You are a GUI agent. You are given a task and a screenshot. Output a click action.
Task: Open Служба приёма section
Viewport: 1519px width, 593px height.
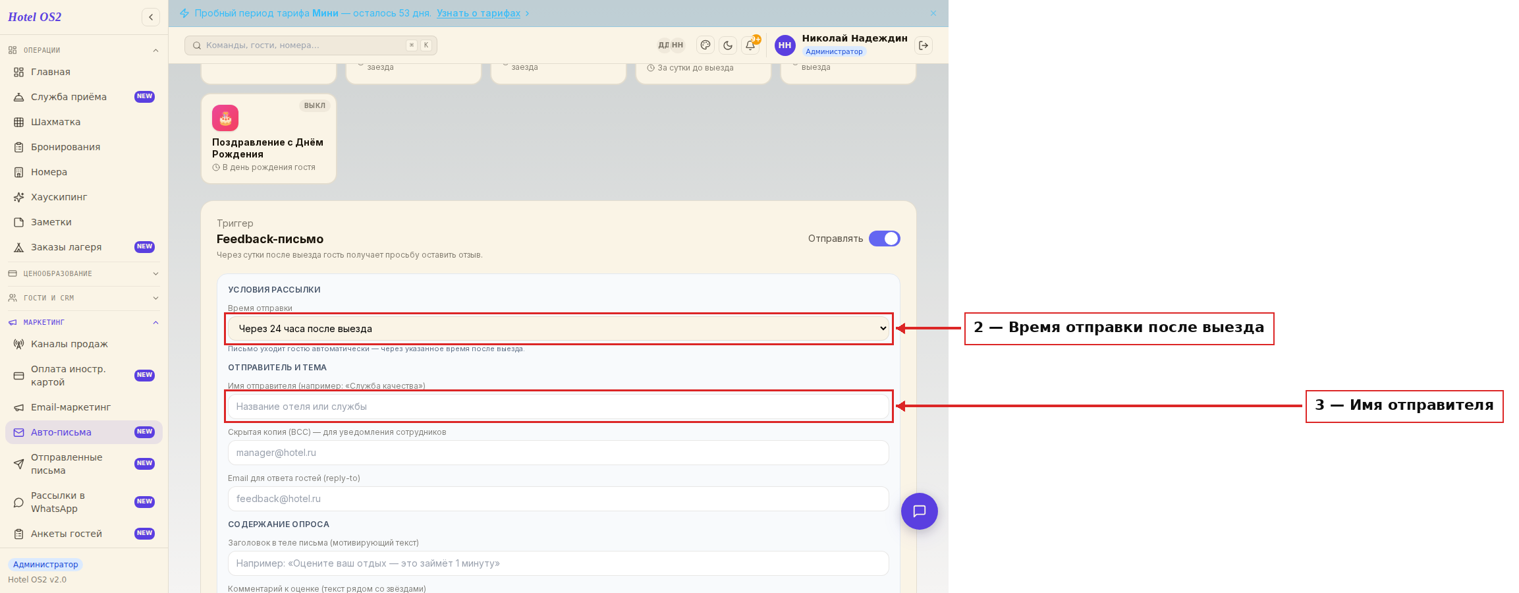click(x=84, y=97)
